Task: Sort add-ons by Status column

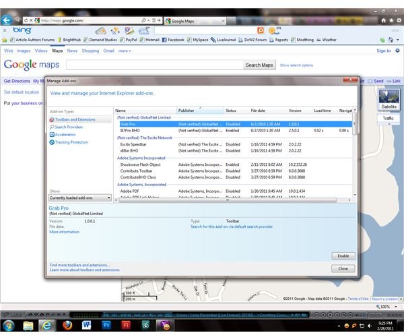Action: (236, 111)
